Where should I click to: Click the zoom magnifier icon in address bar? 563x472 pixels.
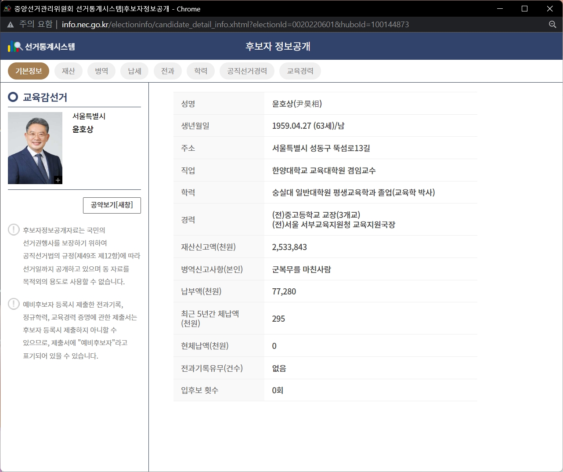[552, 25]
